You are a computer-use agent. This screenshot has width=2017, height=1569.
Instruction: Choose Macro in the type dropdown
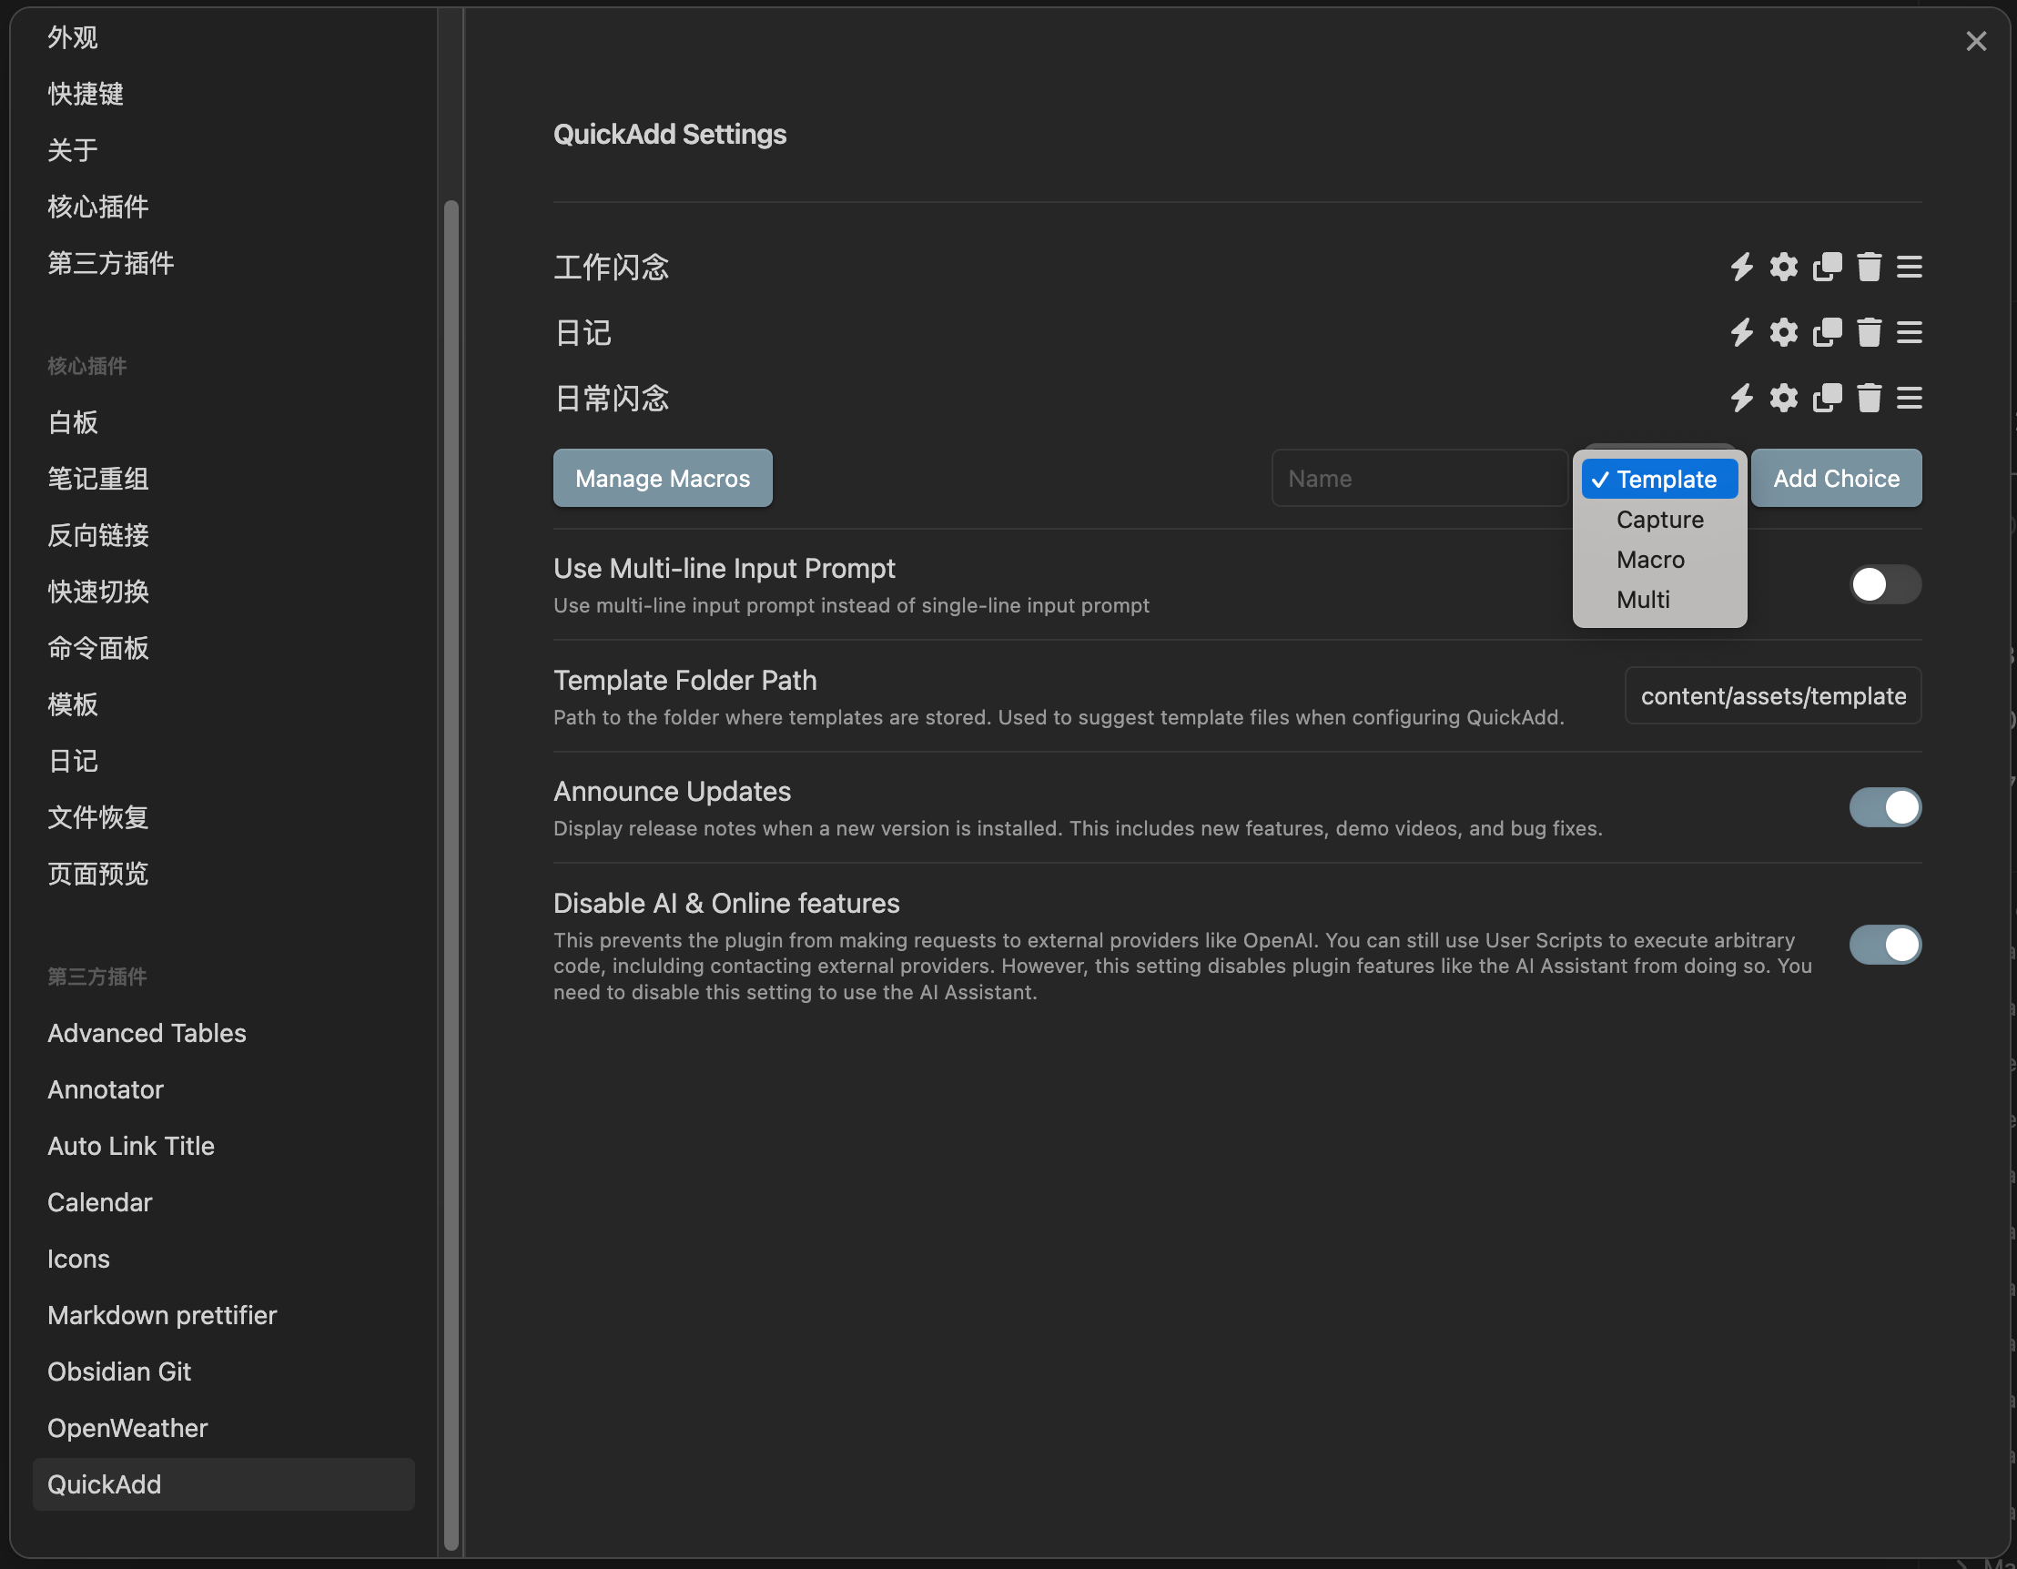point(1650,560)
